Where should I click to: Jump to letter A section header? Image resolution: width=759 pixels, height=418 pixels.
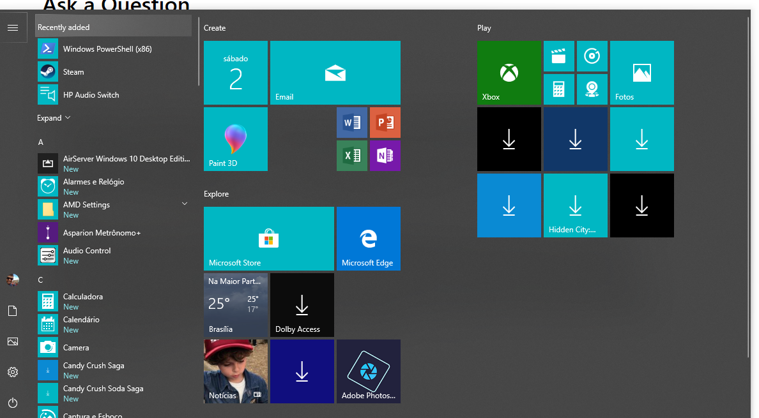coord(41,142)
